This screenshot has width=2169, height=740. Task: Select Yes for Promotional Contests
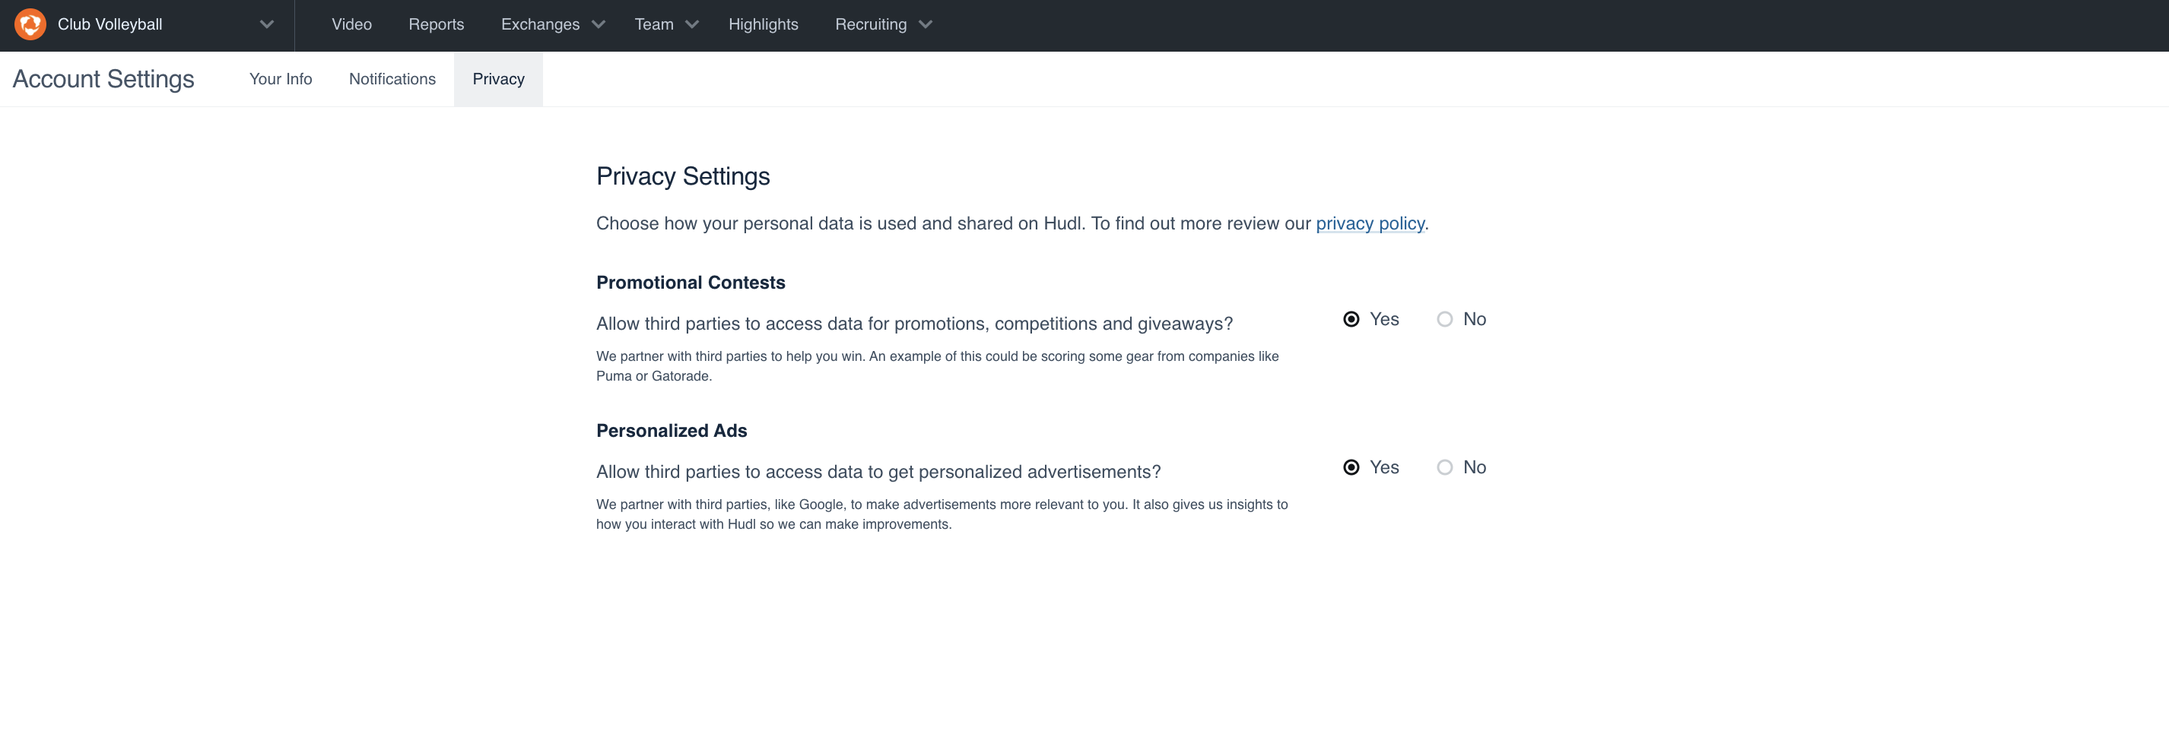[1351, 320]
